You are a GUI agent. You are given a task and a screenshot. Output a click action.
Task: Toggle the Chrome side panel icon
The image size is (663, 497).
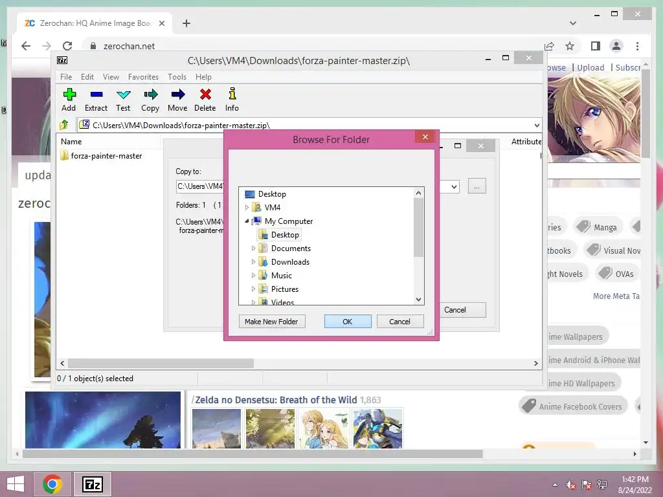[x=596, y=46]
